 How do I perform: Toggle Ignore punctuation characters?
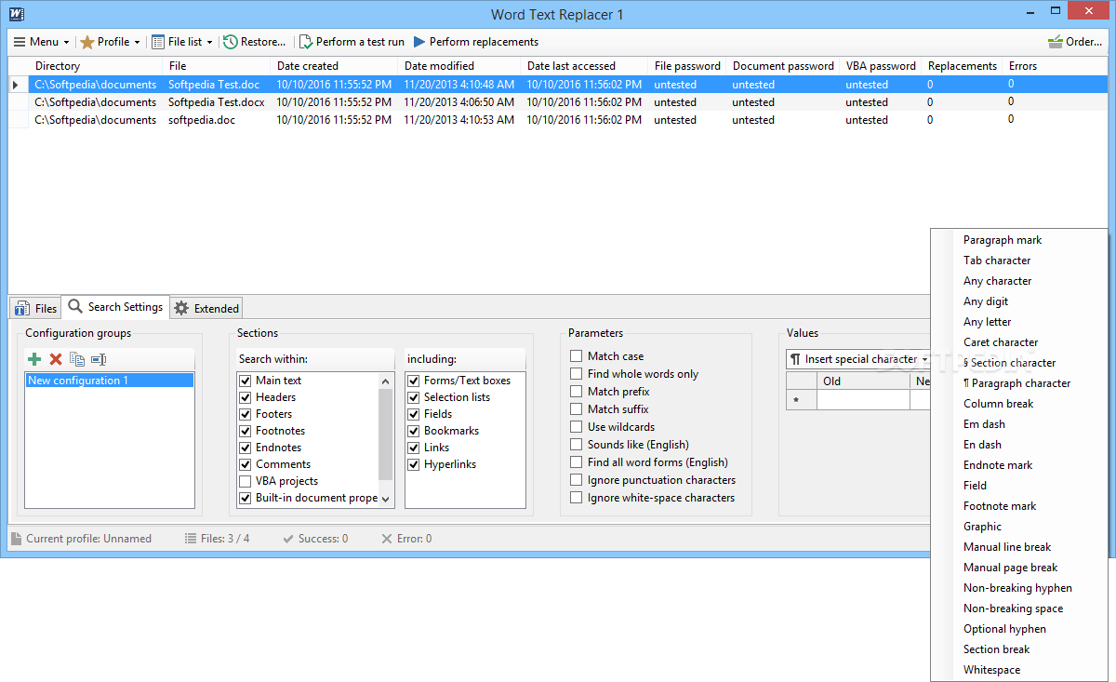pyautogui.click(x=577, y=480)
